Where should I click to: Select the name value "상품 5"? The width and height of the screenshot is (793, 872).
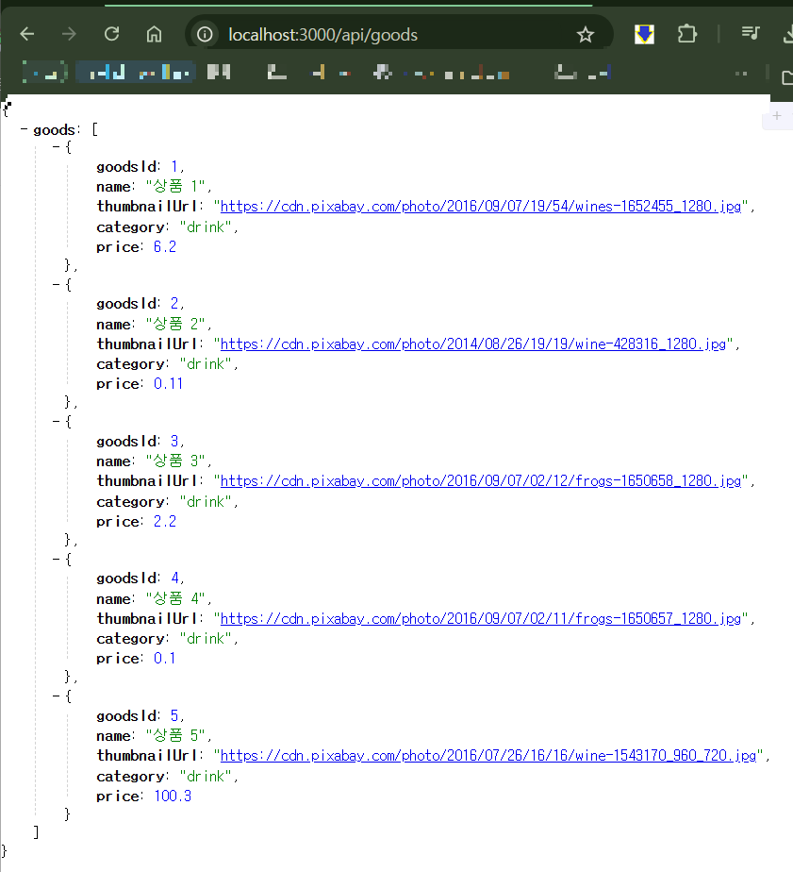[x=175, y=736]
